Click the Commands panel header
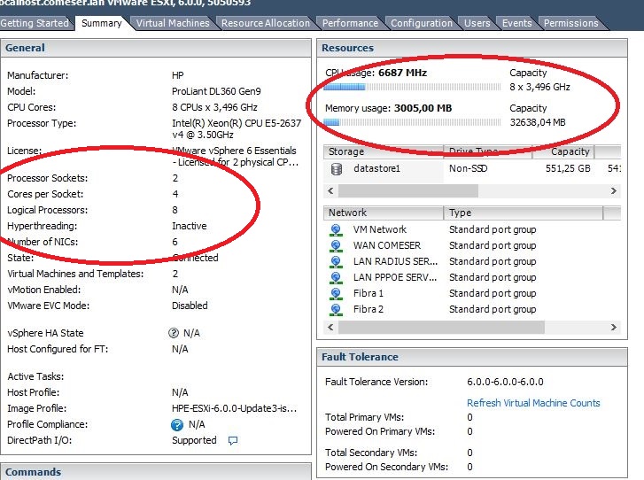 156,472
